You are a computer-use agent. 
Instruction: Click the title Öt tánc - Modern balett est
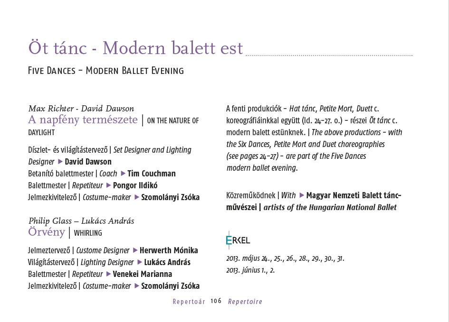tap(136, 48)
